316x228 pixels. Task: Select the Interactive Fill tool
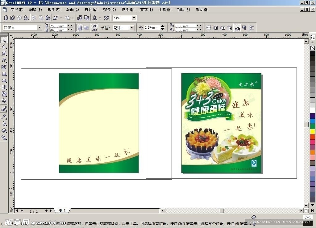coord(4,137)
